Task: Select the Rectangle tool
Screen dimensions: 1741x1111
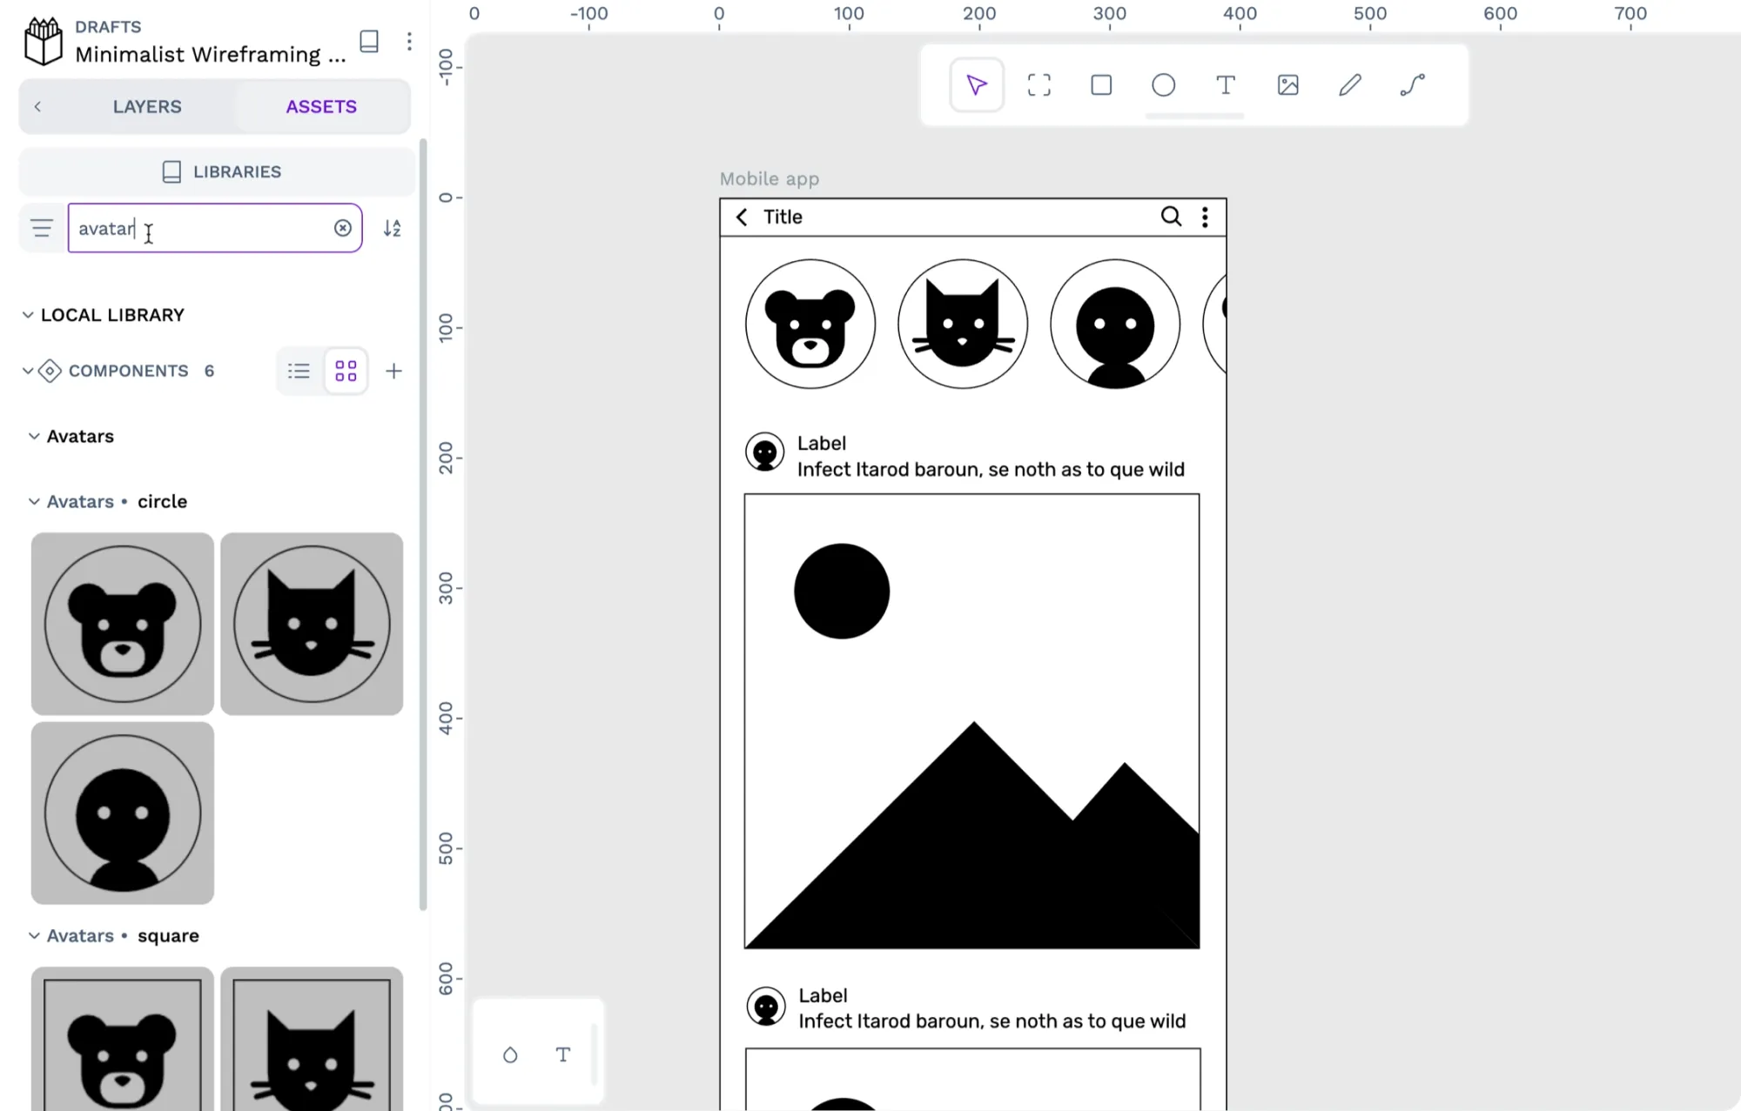Action: (1100, 85)
